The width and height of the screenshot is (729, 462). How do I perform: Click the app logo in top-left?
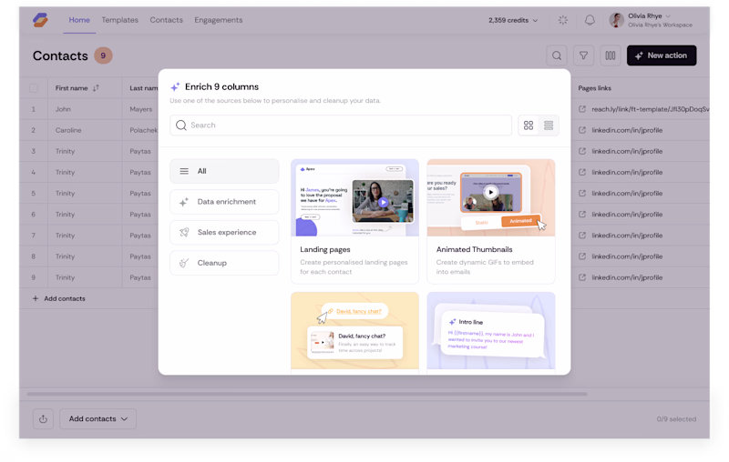point(40,20)
